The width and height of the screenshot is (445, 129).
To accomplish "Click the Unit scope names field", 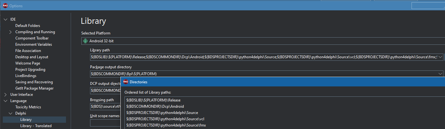I will point(105,123).
